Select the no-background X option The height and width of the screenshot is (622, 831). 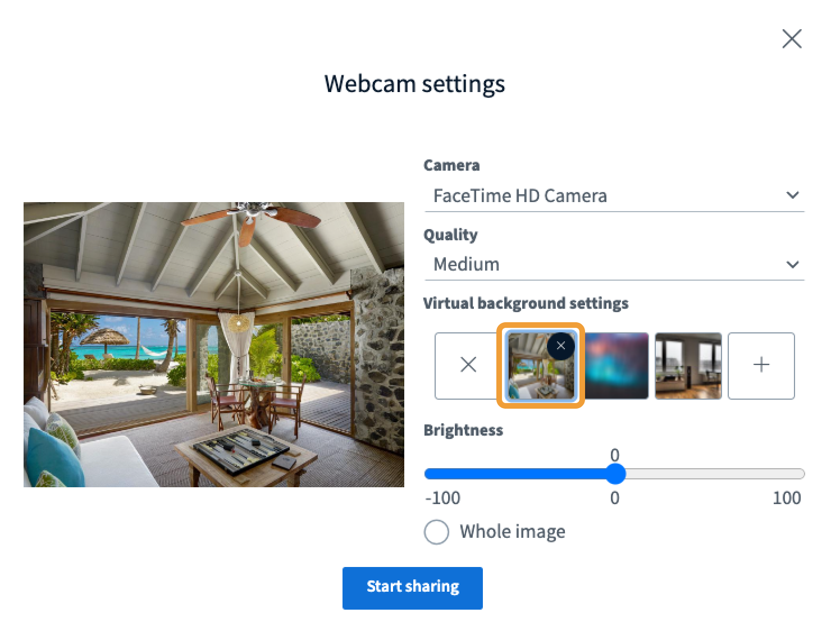(x=468, y=365)
